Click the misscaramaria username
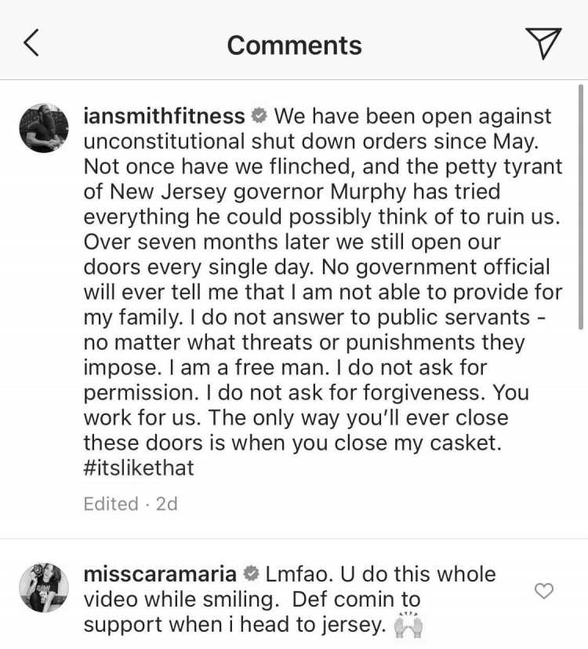Image resolution: width=588 pixels, height=649 pixels. (x=160, y=574)
